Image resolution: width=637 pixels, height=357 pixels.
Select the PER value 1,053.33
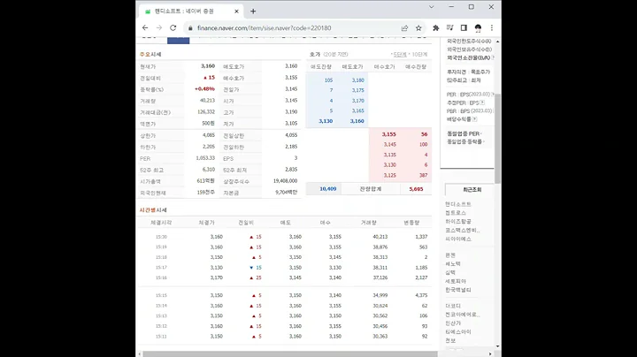pos(205,158)
